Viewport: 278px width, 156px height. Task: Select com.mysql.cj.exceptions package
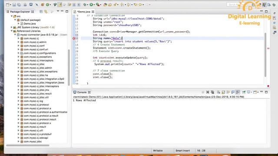tap(38, 57)
